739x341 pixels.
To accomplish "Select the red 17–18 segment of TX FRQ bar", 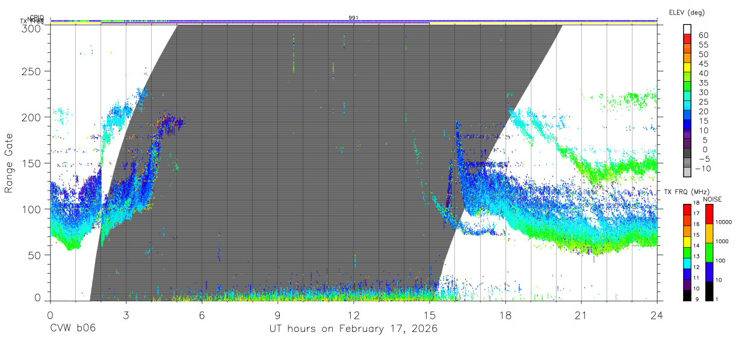I will pyautogui.click(x=687, y=209).
